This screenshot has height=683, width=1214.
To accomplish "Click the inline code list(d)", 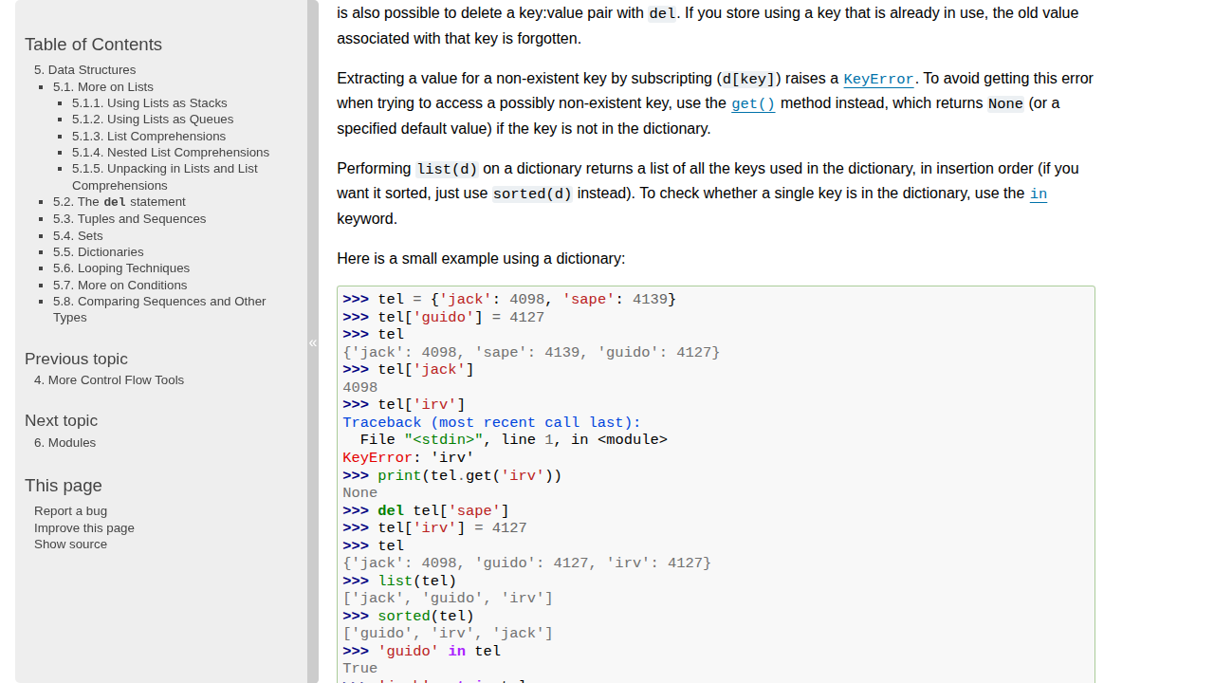I will [447, 169].
